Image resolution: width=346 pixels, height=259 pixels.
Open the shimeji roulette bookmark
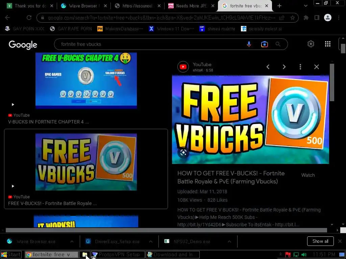[x=217, y=29]
